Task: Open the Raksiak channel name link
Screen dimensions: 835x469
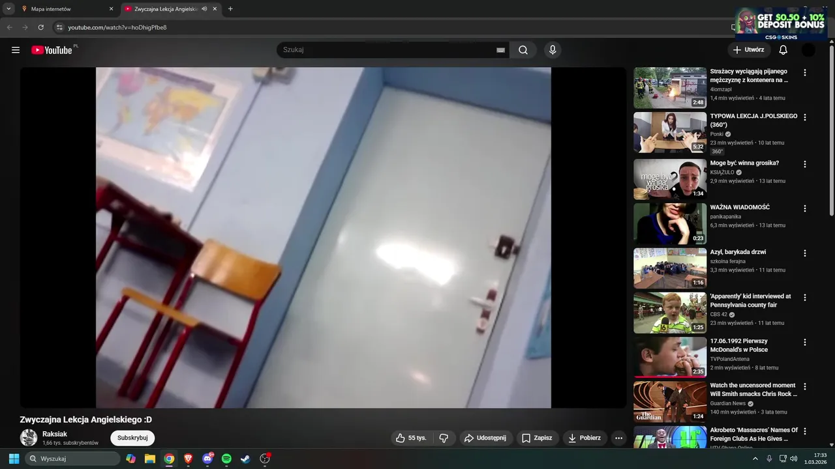Action: [x=55, y=434]
